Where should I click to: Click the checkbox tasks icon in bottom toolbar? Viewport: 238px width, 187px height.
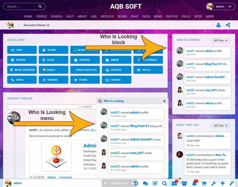[x=155, y=183]
